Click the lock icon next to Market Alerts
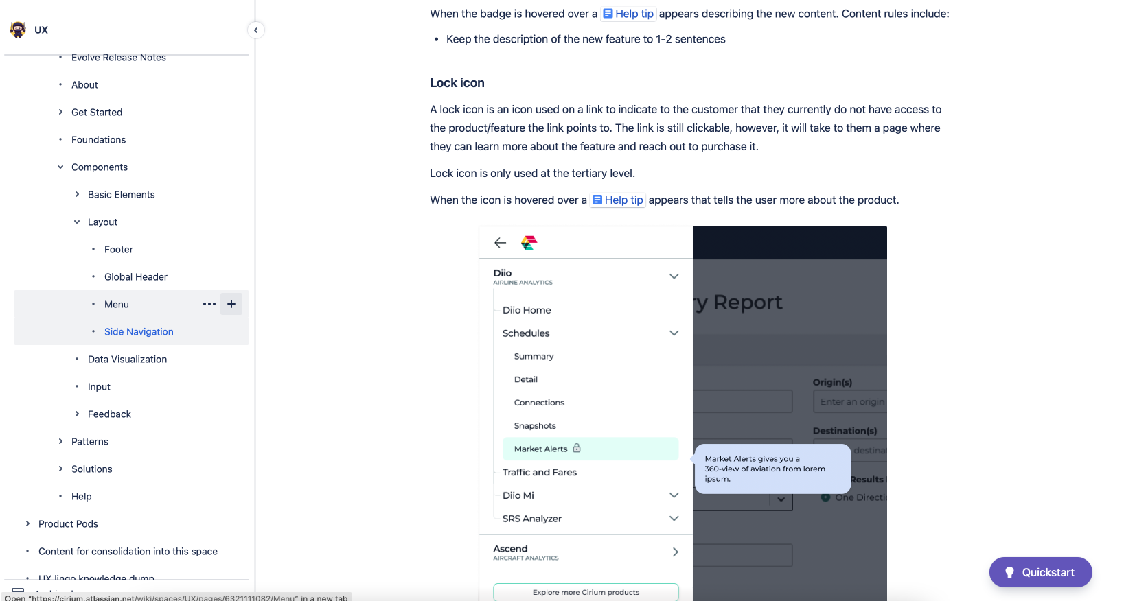The width and height of the screenshot is (1124, 601). tap(577, 448)
